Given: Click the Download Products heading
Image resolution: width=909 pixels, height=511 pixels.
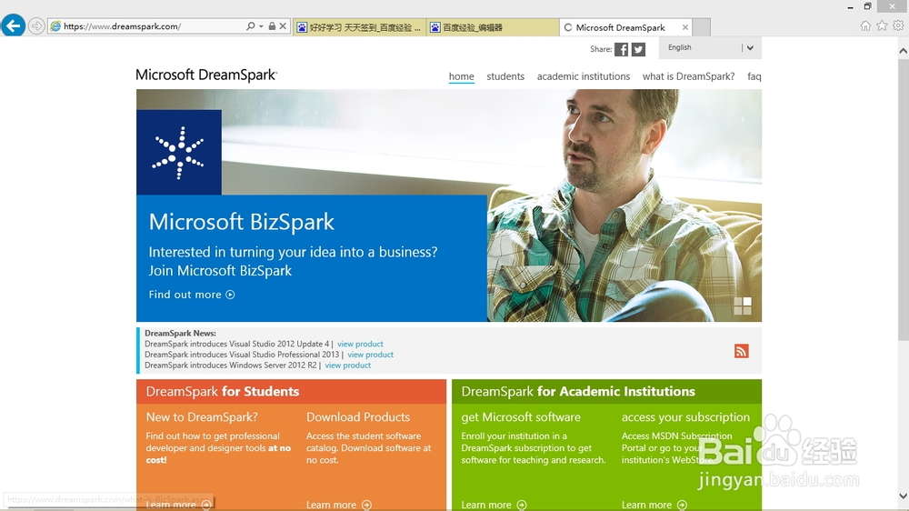Looking at the screenshot, I should [357, 417].
